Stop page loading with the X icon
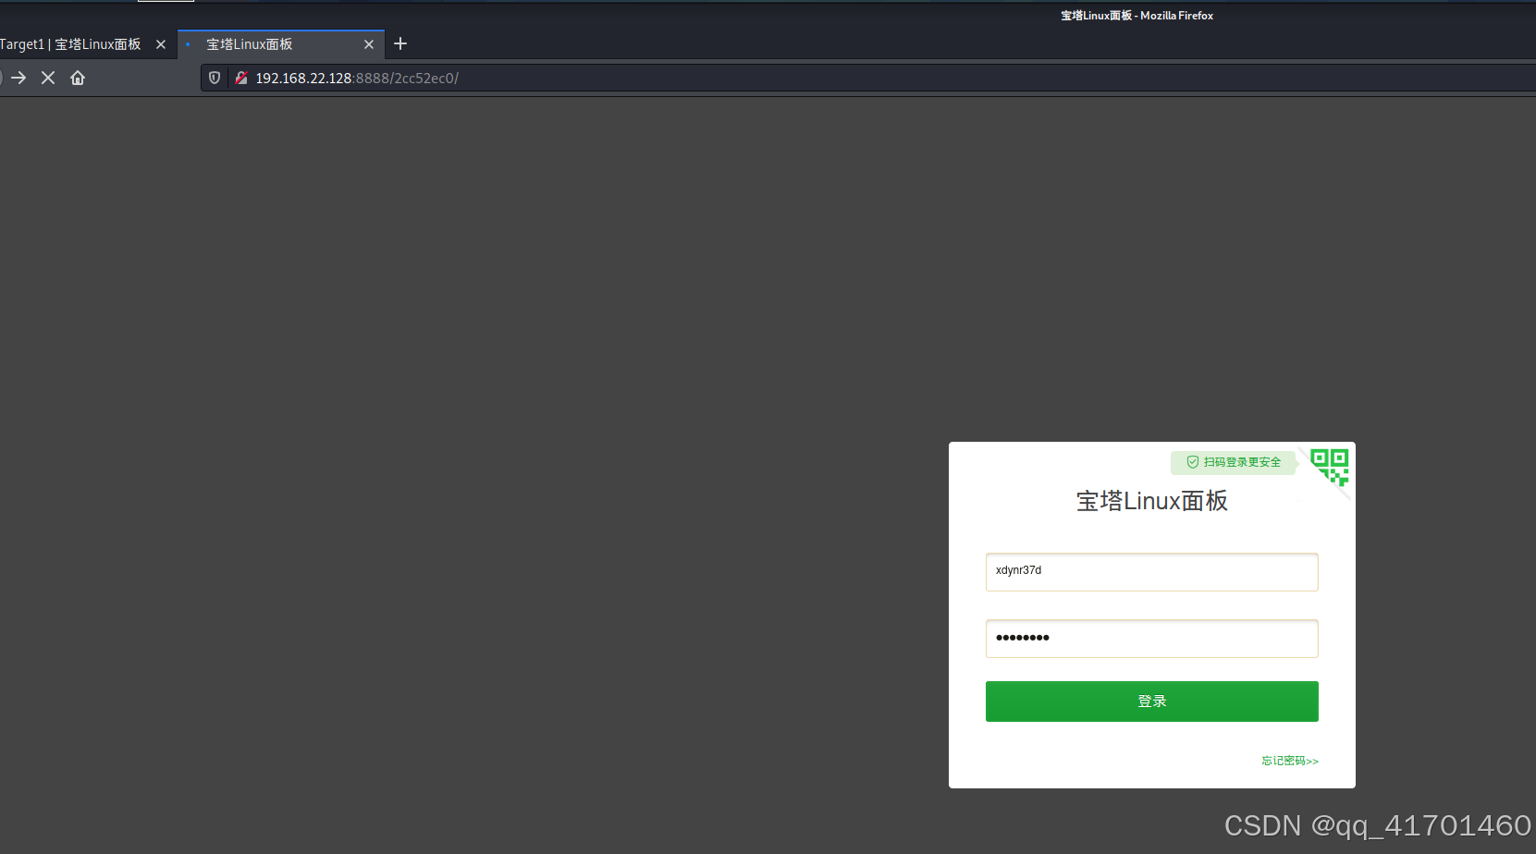 pyautogui.click(x=48, y=78)
